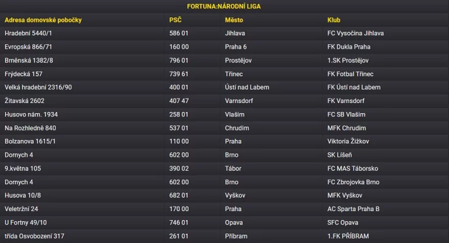The width and height of the screenshot is (449, 243).
Task: Select the Husovo nám. 1934 address
Action: (31, 114)
